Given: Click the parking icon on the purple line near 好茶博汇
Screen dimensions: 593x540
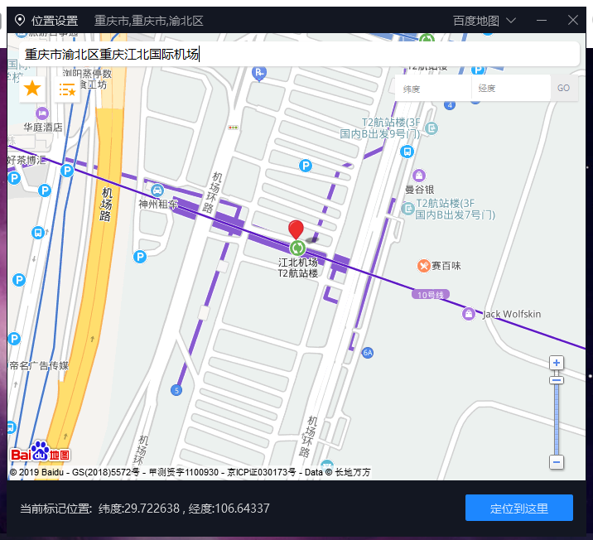Looking at the screenshot, I should (x=67, y=171).
